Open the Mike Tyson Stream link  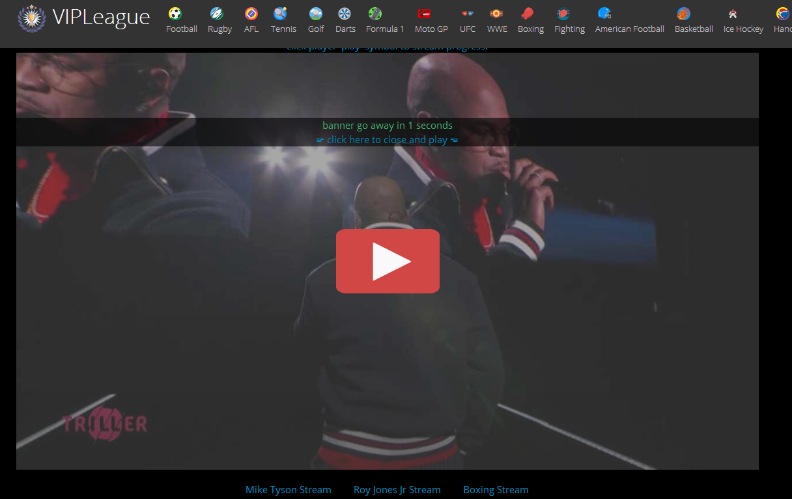tap(289, 490)
